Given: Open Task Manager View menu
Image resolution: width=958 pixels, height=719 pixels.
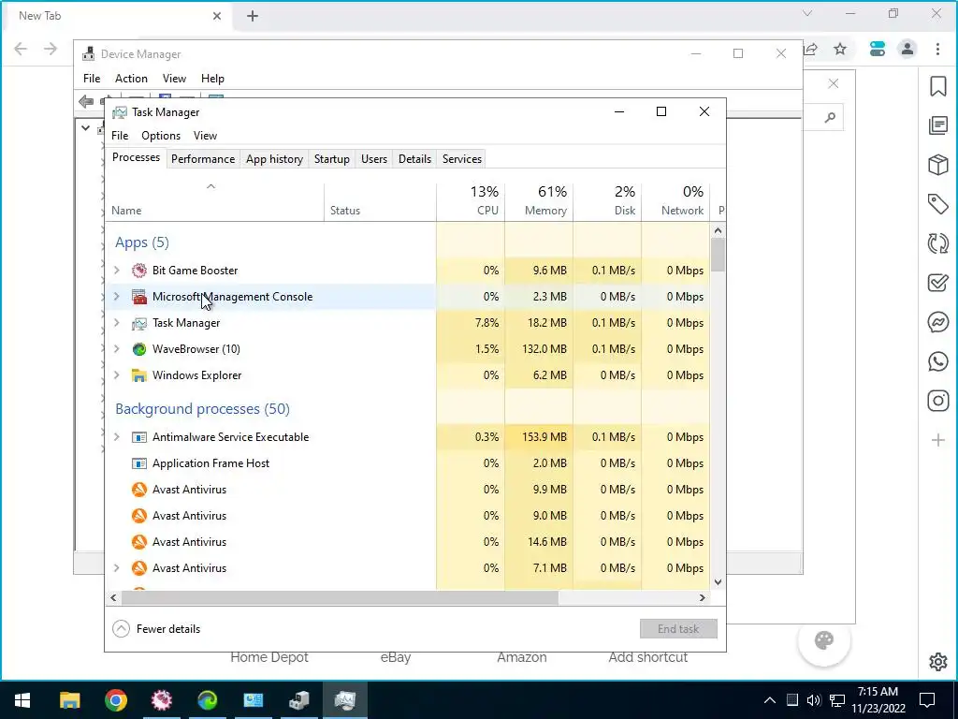Looking at the screenshot, I should click(x=205, y=136).
